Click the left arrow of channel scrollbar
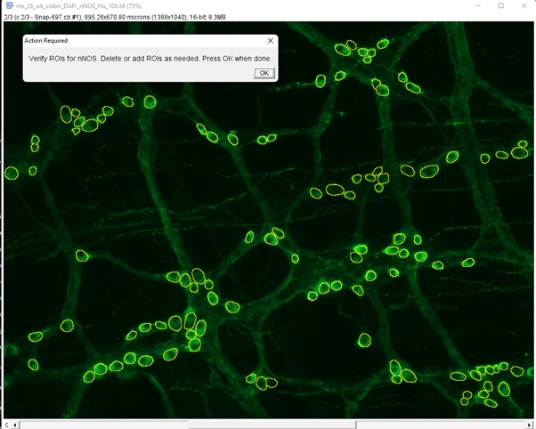The width and height of the screenshot is (536, 429). click(15, 425)
